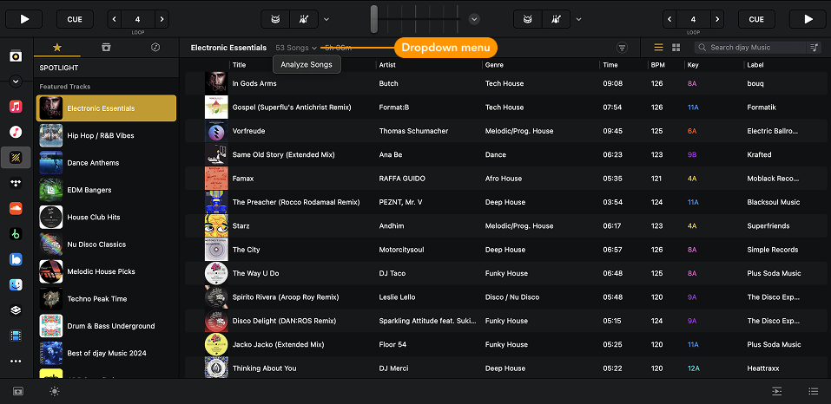Select the track Thinking About You
The width and height of the screenshot is (831, 404).
pos(505,368)
